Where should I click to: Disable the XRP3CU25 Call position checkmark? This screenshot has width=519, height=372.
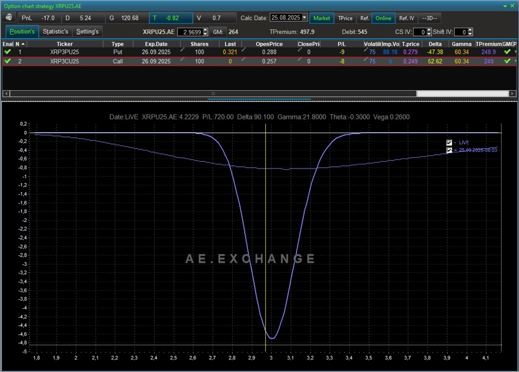tap(7, 61)
